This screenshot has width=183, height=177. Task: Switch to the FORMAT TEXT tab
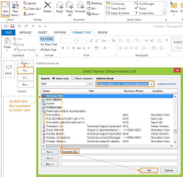tap(82, 32)
